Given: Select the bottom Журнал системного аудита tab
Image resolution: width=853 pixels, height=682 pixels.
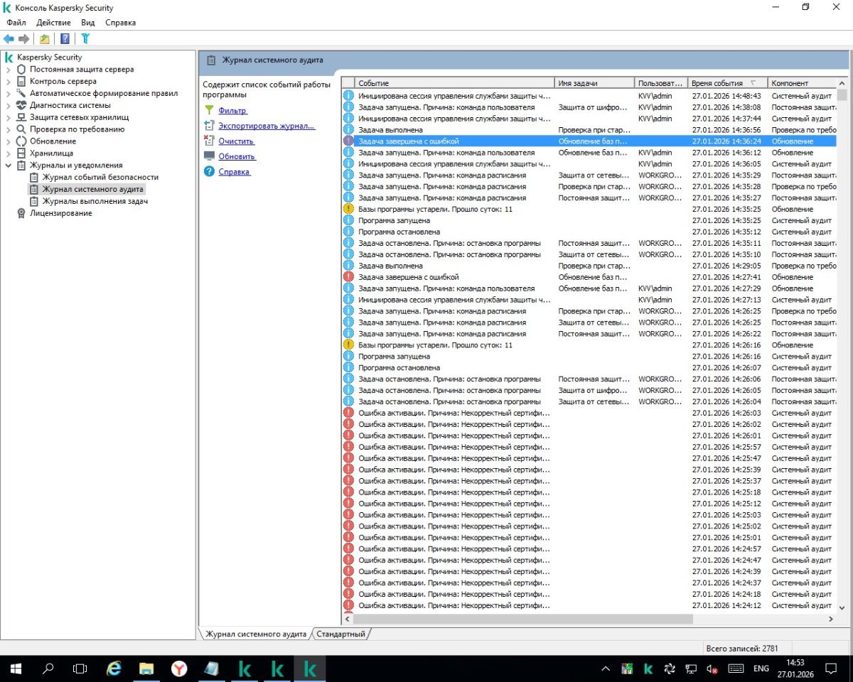Looking at the screenshot, I should point(256,634).
